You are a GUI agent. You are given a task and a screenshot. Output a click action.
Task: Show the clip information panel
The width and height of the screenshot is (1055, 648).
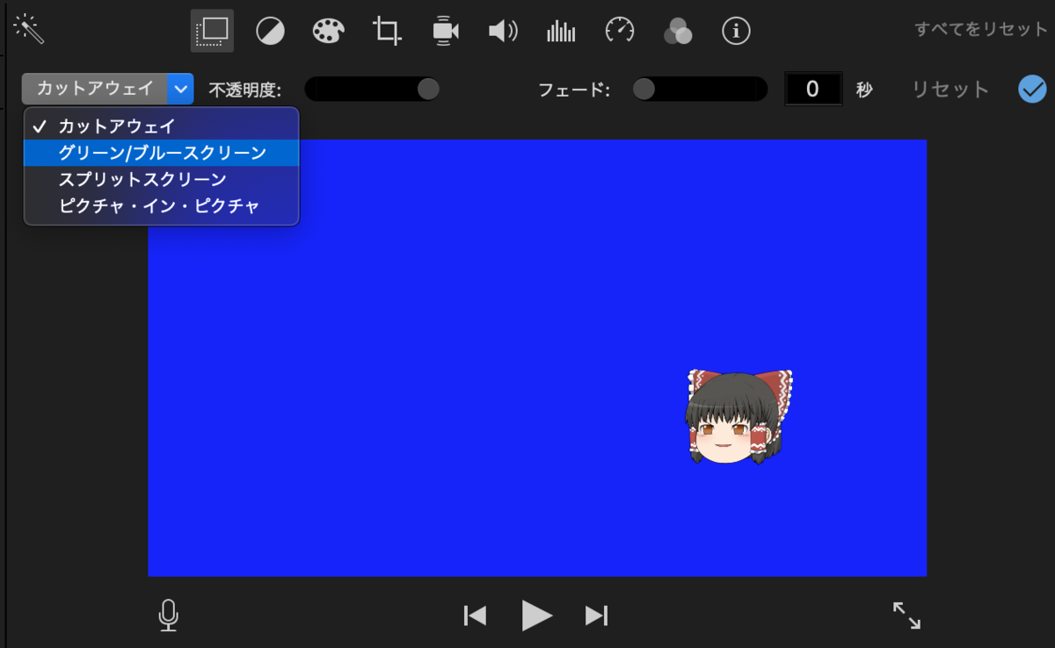point(736,31)
